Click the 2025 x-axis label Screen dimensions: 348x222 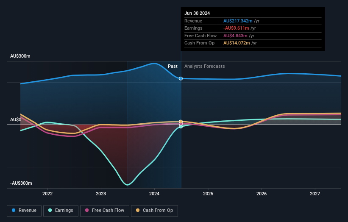(x=208, y=194)
